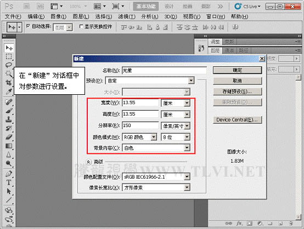The image size is (304, 229).
Task: Open the 颜色模式 RGB dropdown
Action: point(139,138)
